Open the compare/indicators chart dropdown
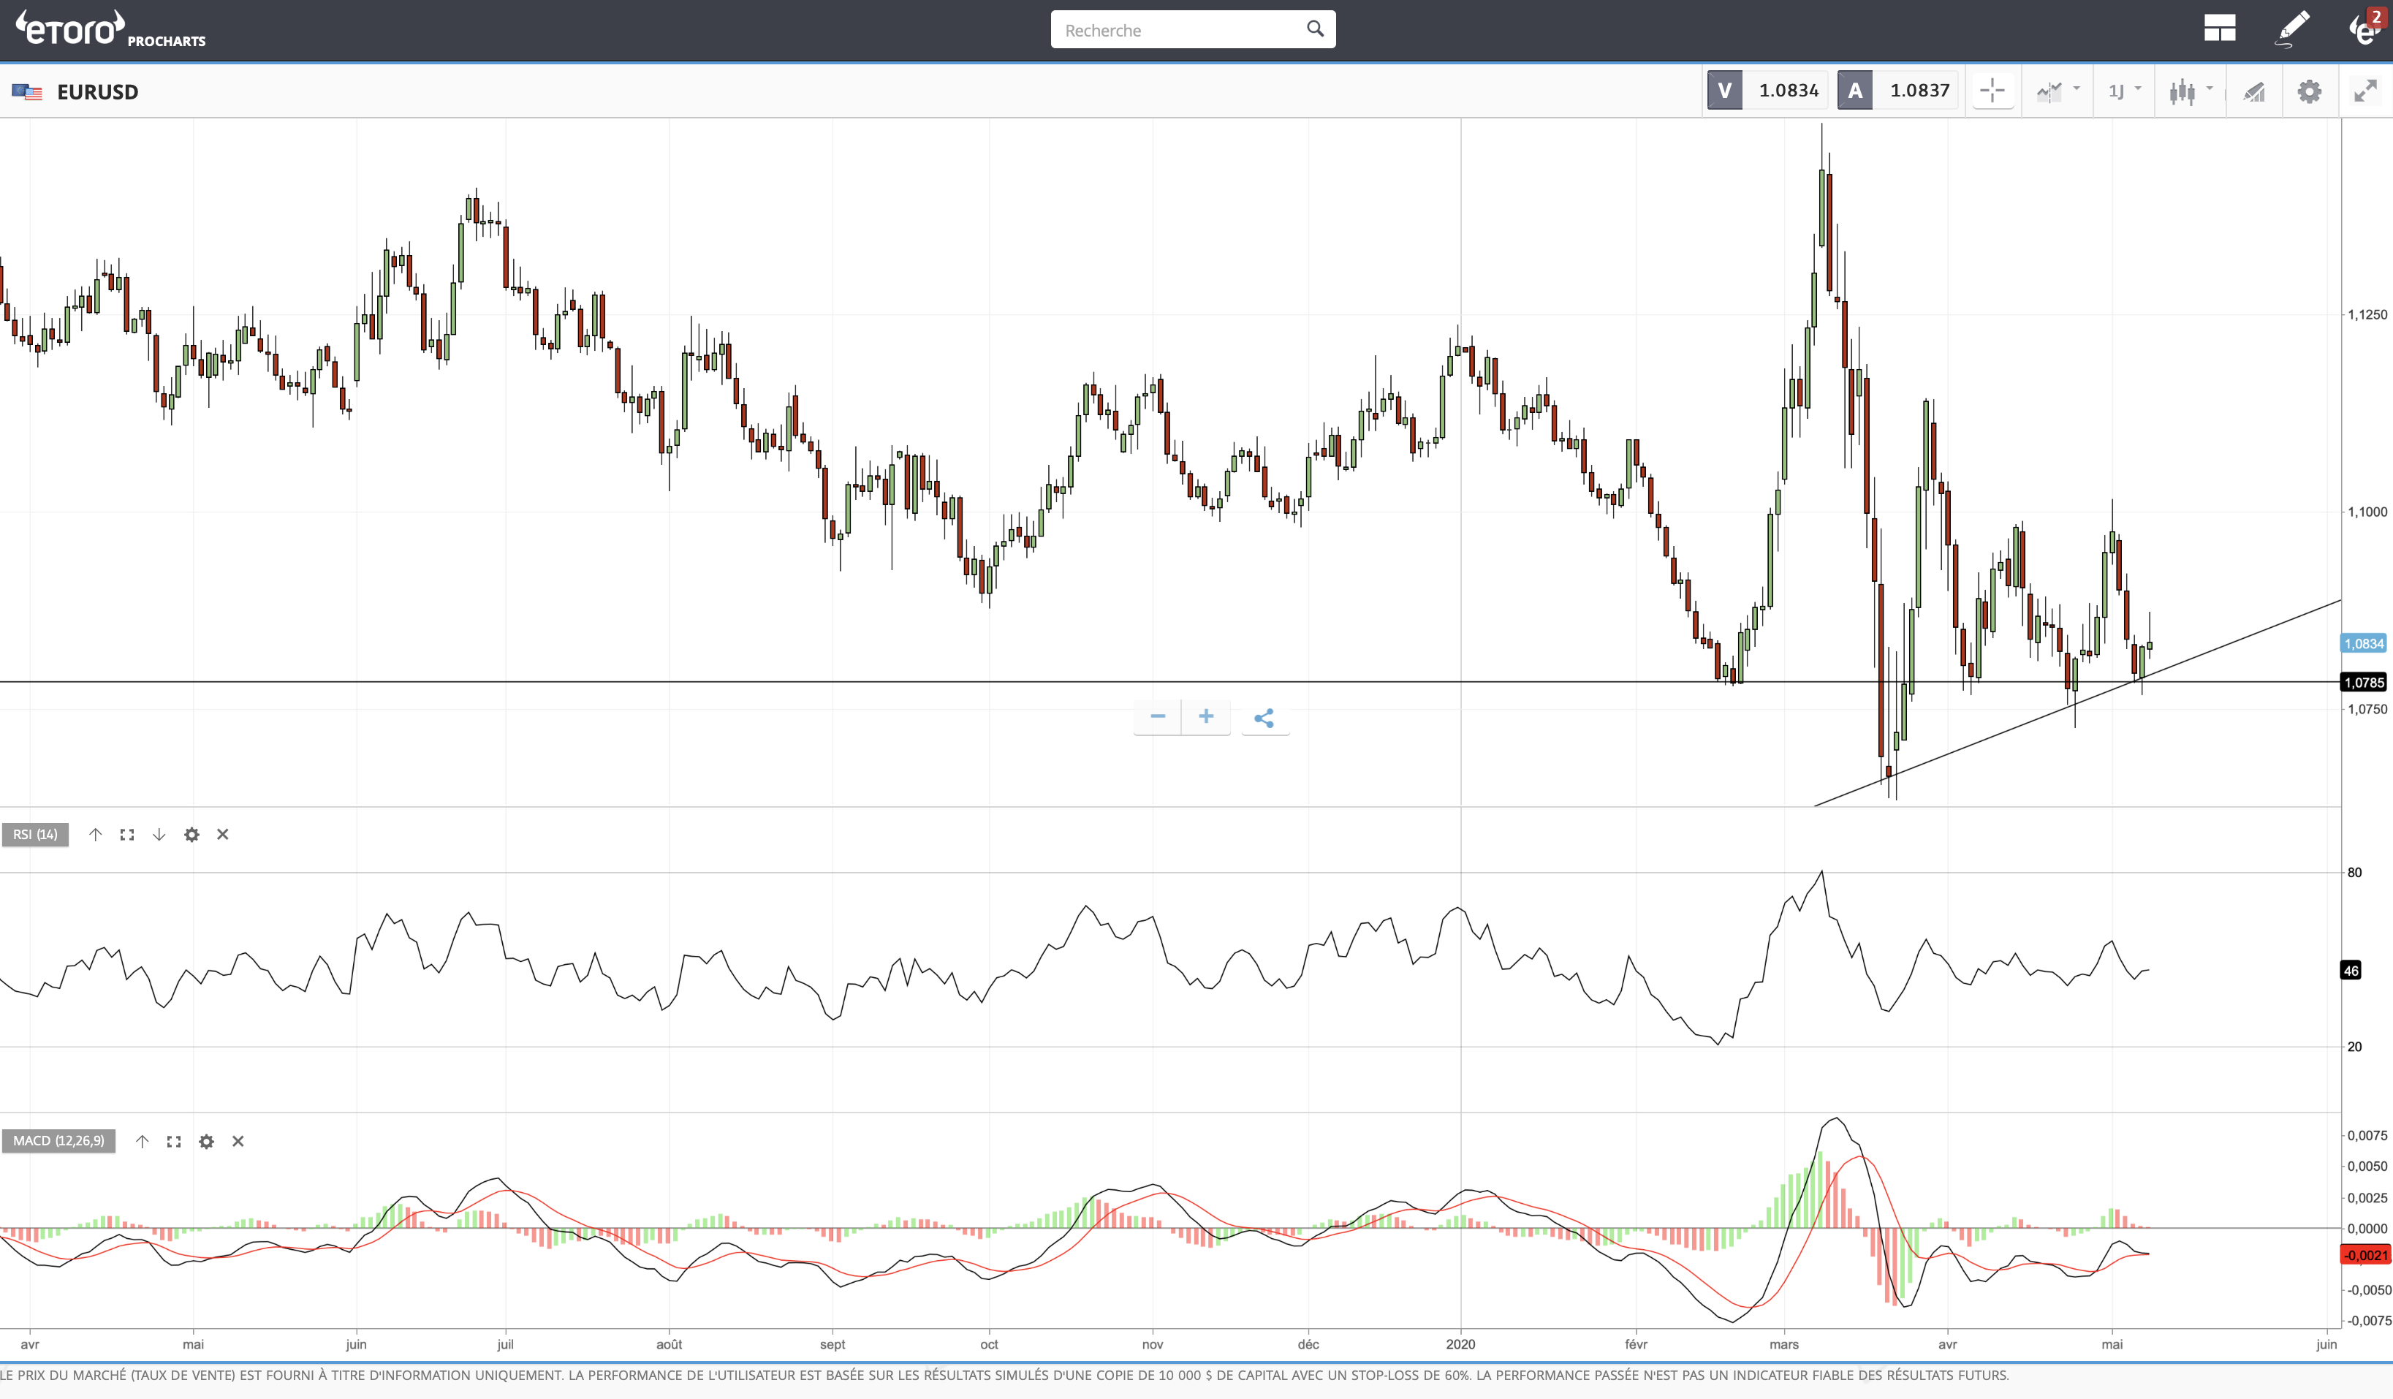The height and width of the screenshot is (1399, 2393). (2058, 91)
